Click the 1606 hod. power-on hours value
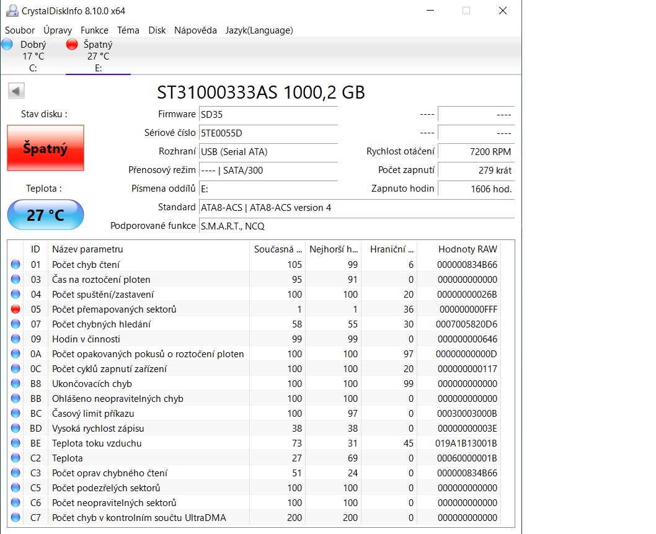Image resolution: width=656 pixels, height=534 pixels. click(x=476, y=189)
